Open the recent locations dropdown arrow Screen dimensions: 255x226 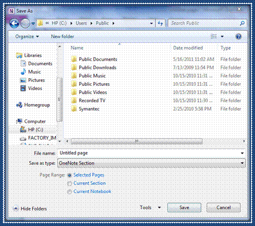(x=33, y=24)
